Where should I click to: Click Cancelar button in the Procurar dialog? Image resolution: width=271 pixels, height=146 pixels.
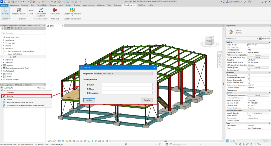pyautogui.click(x=147, y=100)
